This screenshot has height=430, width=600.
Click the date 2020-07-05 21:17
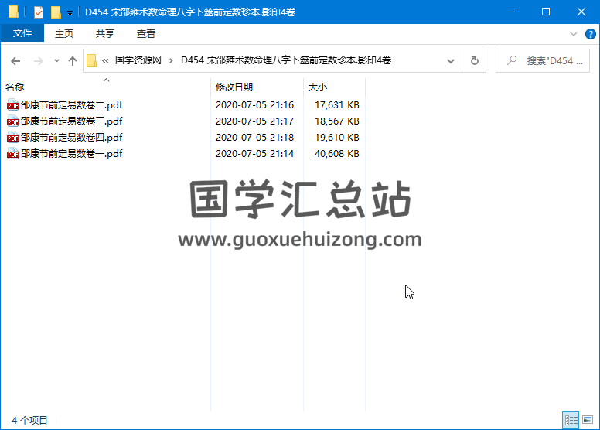pyautogui.click(x=254, y=121)
